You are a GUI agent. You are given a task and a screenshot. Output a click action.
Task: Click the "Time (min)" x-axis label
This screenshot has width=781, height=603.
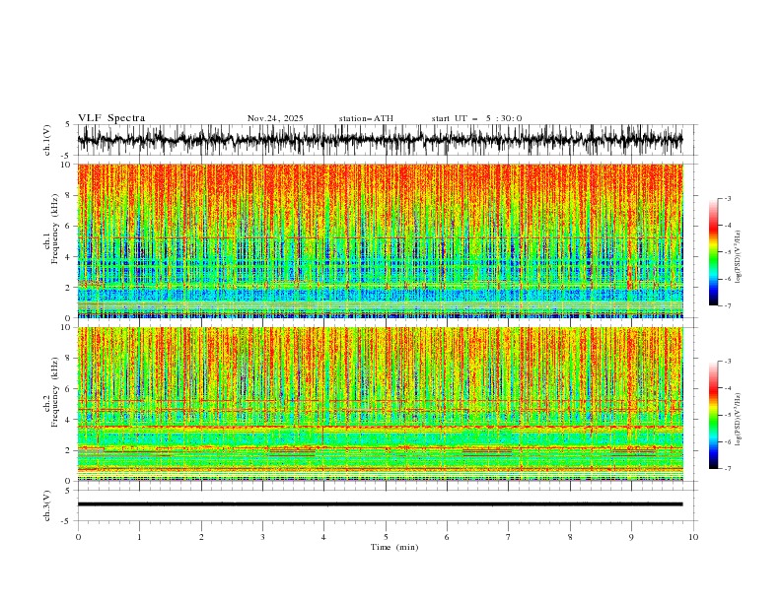(394, 547)
